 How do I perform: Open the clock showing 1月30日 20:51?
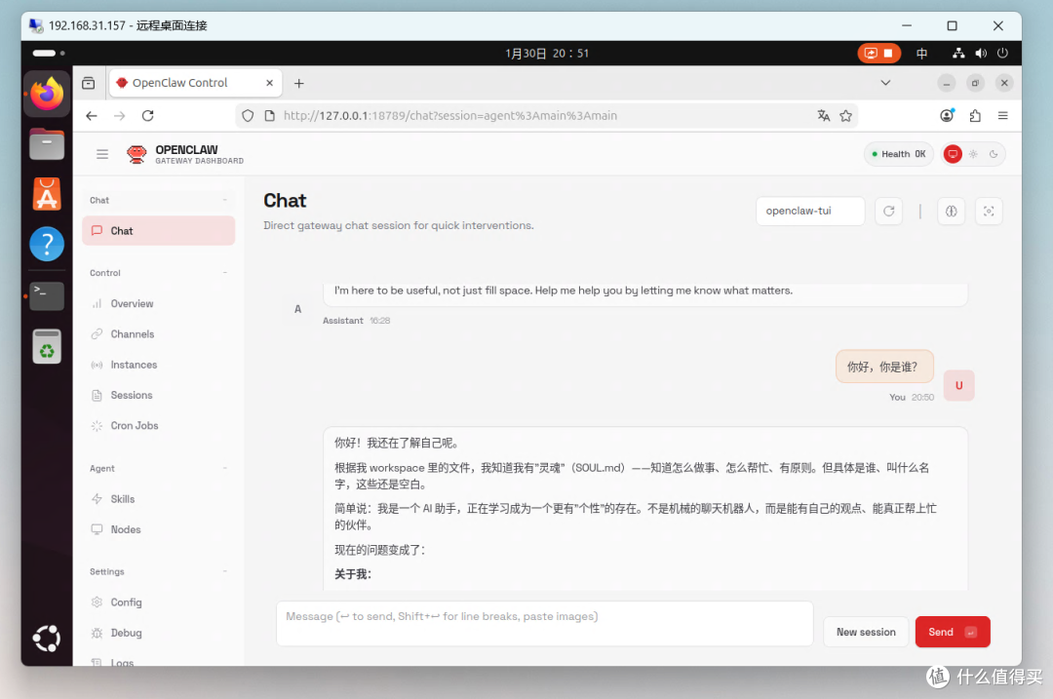tap(547, 53)
